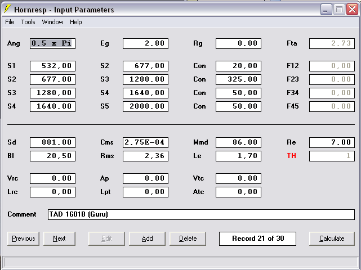This screenshot has width=361, height=270.
Task: Click the Con label beside 325,00
Action: click(x=199, y=79)
